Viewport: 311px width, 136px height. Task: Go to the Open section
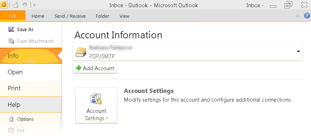point(31,72)
